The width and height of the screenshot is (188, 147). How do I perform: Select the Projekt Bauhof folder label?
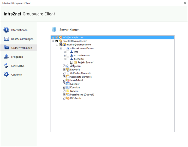click(x=85, y=62)
